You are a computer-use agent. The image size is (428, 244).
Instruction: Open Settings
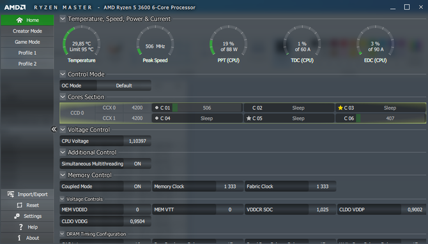27,216
